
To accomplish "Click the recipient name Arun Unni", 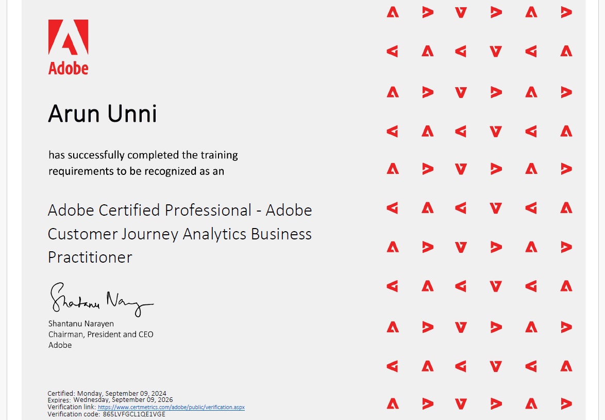I will 102,114.
